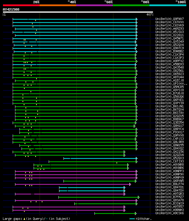
Task: Select the UniRef100_C1K3P4 label
Action: 170,54
